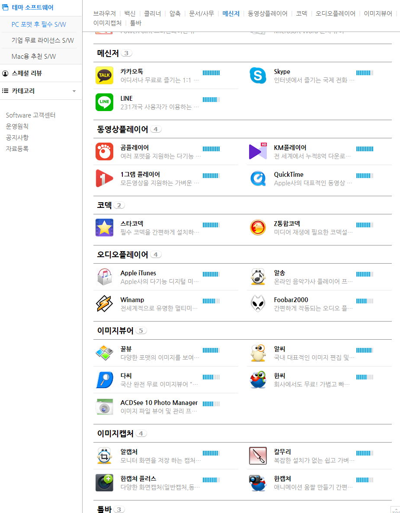Click the KakaoTalk app icon
The width and height of the screenshot is (400, 513).
pyautogui.click(x=104, y=75)
